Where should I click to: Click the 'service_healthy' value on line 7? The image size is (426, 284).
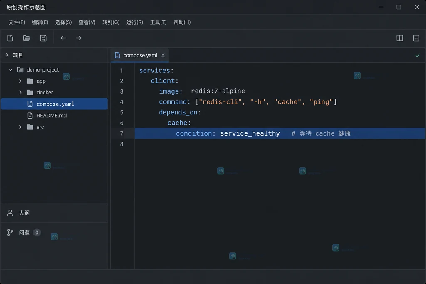tap(250, 133)
